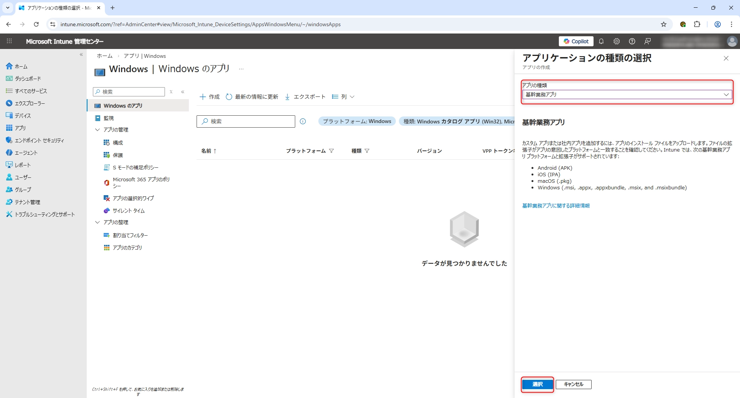
Task: Open the 列 columns dropdown
Action: click(343, 97)
